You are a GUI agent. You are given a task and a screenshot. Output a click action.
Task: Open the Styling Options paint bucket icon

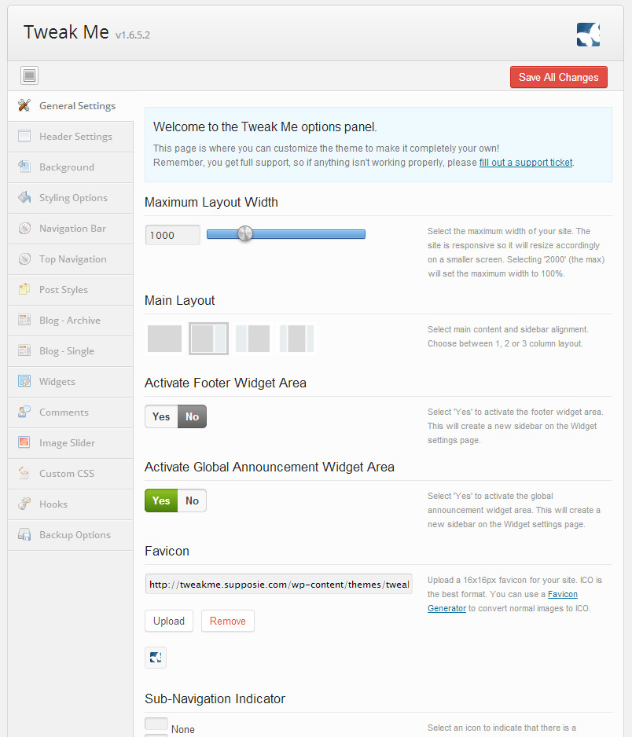click(24, 198)
